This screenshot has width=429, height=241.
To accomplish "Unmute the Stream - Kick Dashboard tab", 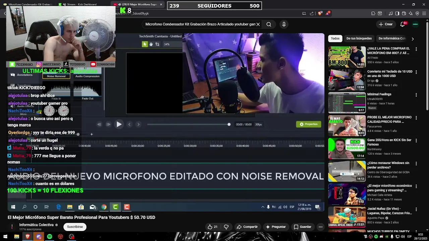I will tap(64, 4).
